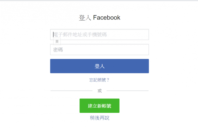Click the 或 divider label
The width and height of the screenshot is (198, 129).
[x=100, y=91]
